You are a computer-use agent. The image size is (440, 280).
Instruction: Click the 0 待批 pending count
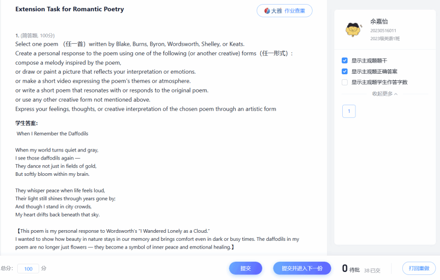click(350, 269)
